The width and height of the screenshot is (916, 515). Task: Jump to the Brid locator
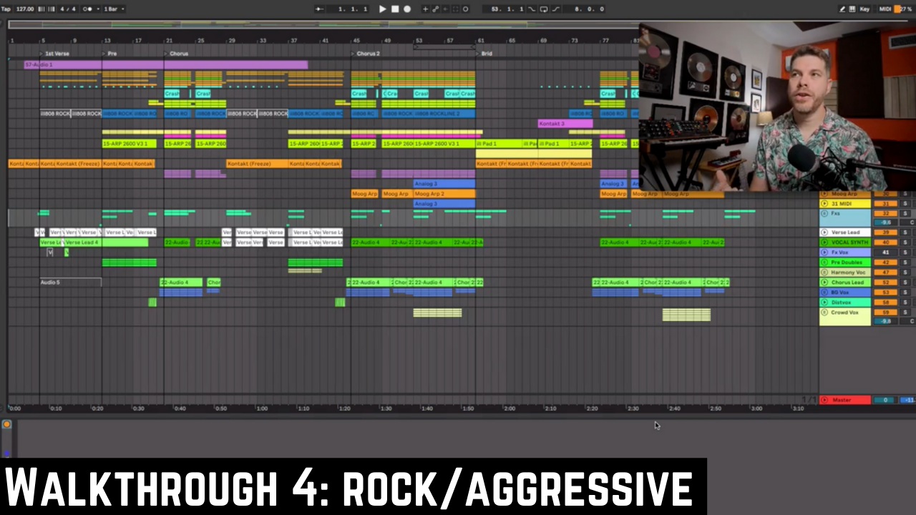click(484, 54)
